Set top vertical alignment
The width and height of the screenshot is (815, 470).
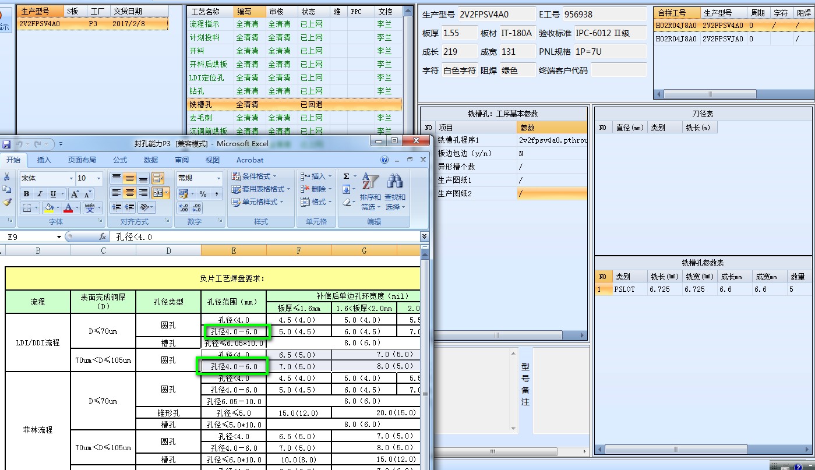(117, 178)
